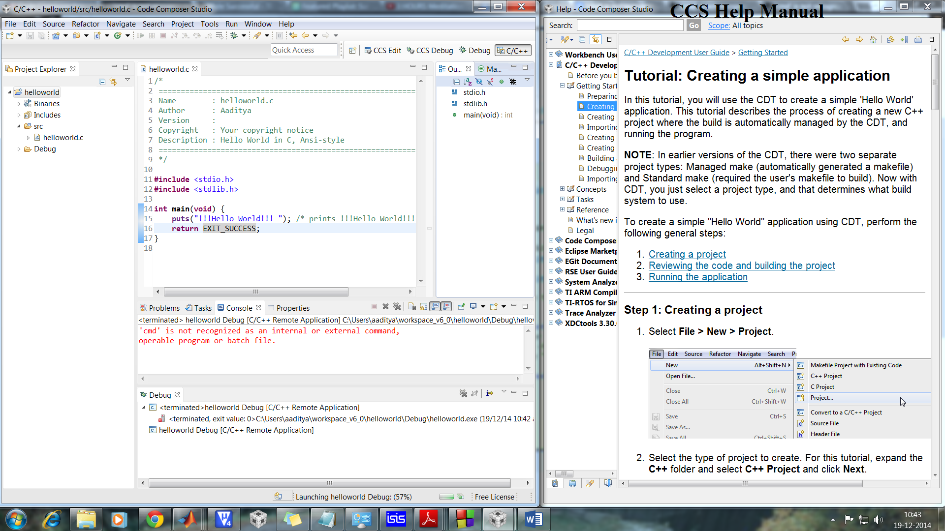Select the CCS Debug perspective tab
Image resolution: width=945 pixels, height=531 pixels.
click(432, 50)
